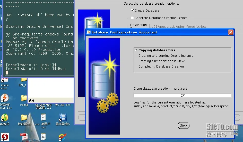Open the PDF document icon on desktop
This screenshot has width=243, height=142.
coord(24,137)
